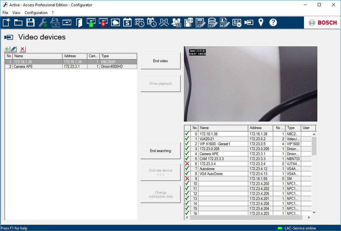Click the red output signals icon
The height and width of the screenshot is (231, 341).
pos(103,22)
